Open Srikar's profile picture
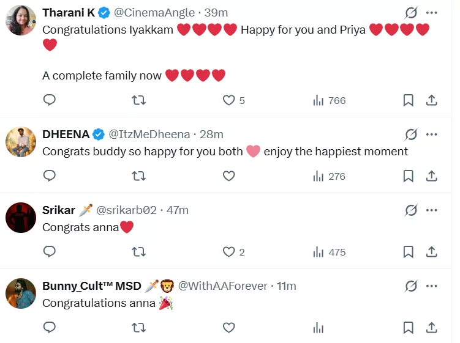This screenshot has width=460, height=343. [21, 217]
